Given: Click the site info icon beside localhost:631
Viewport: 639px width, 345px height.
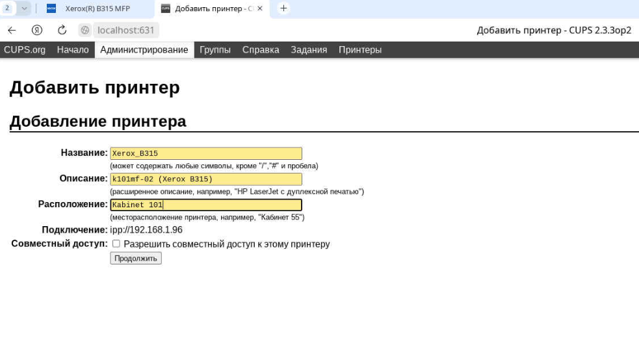Looking at the screenshot, I should tap(85, 30).
